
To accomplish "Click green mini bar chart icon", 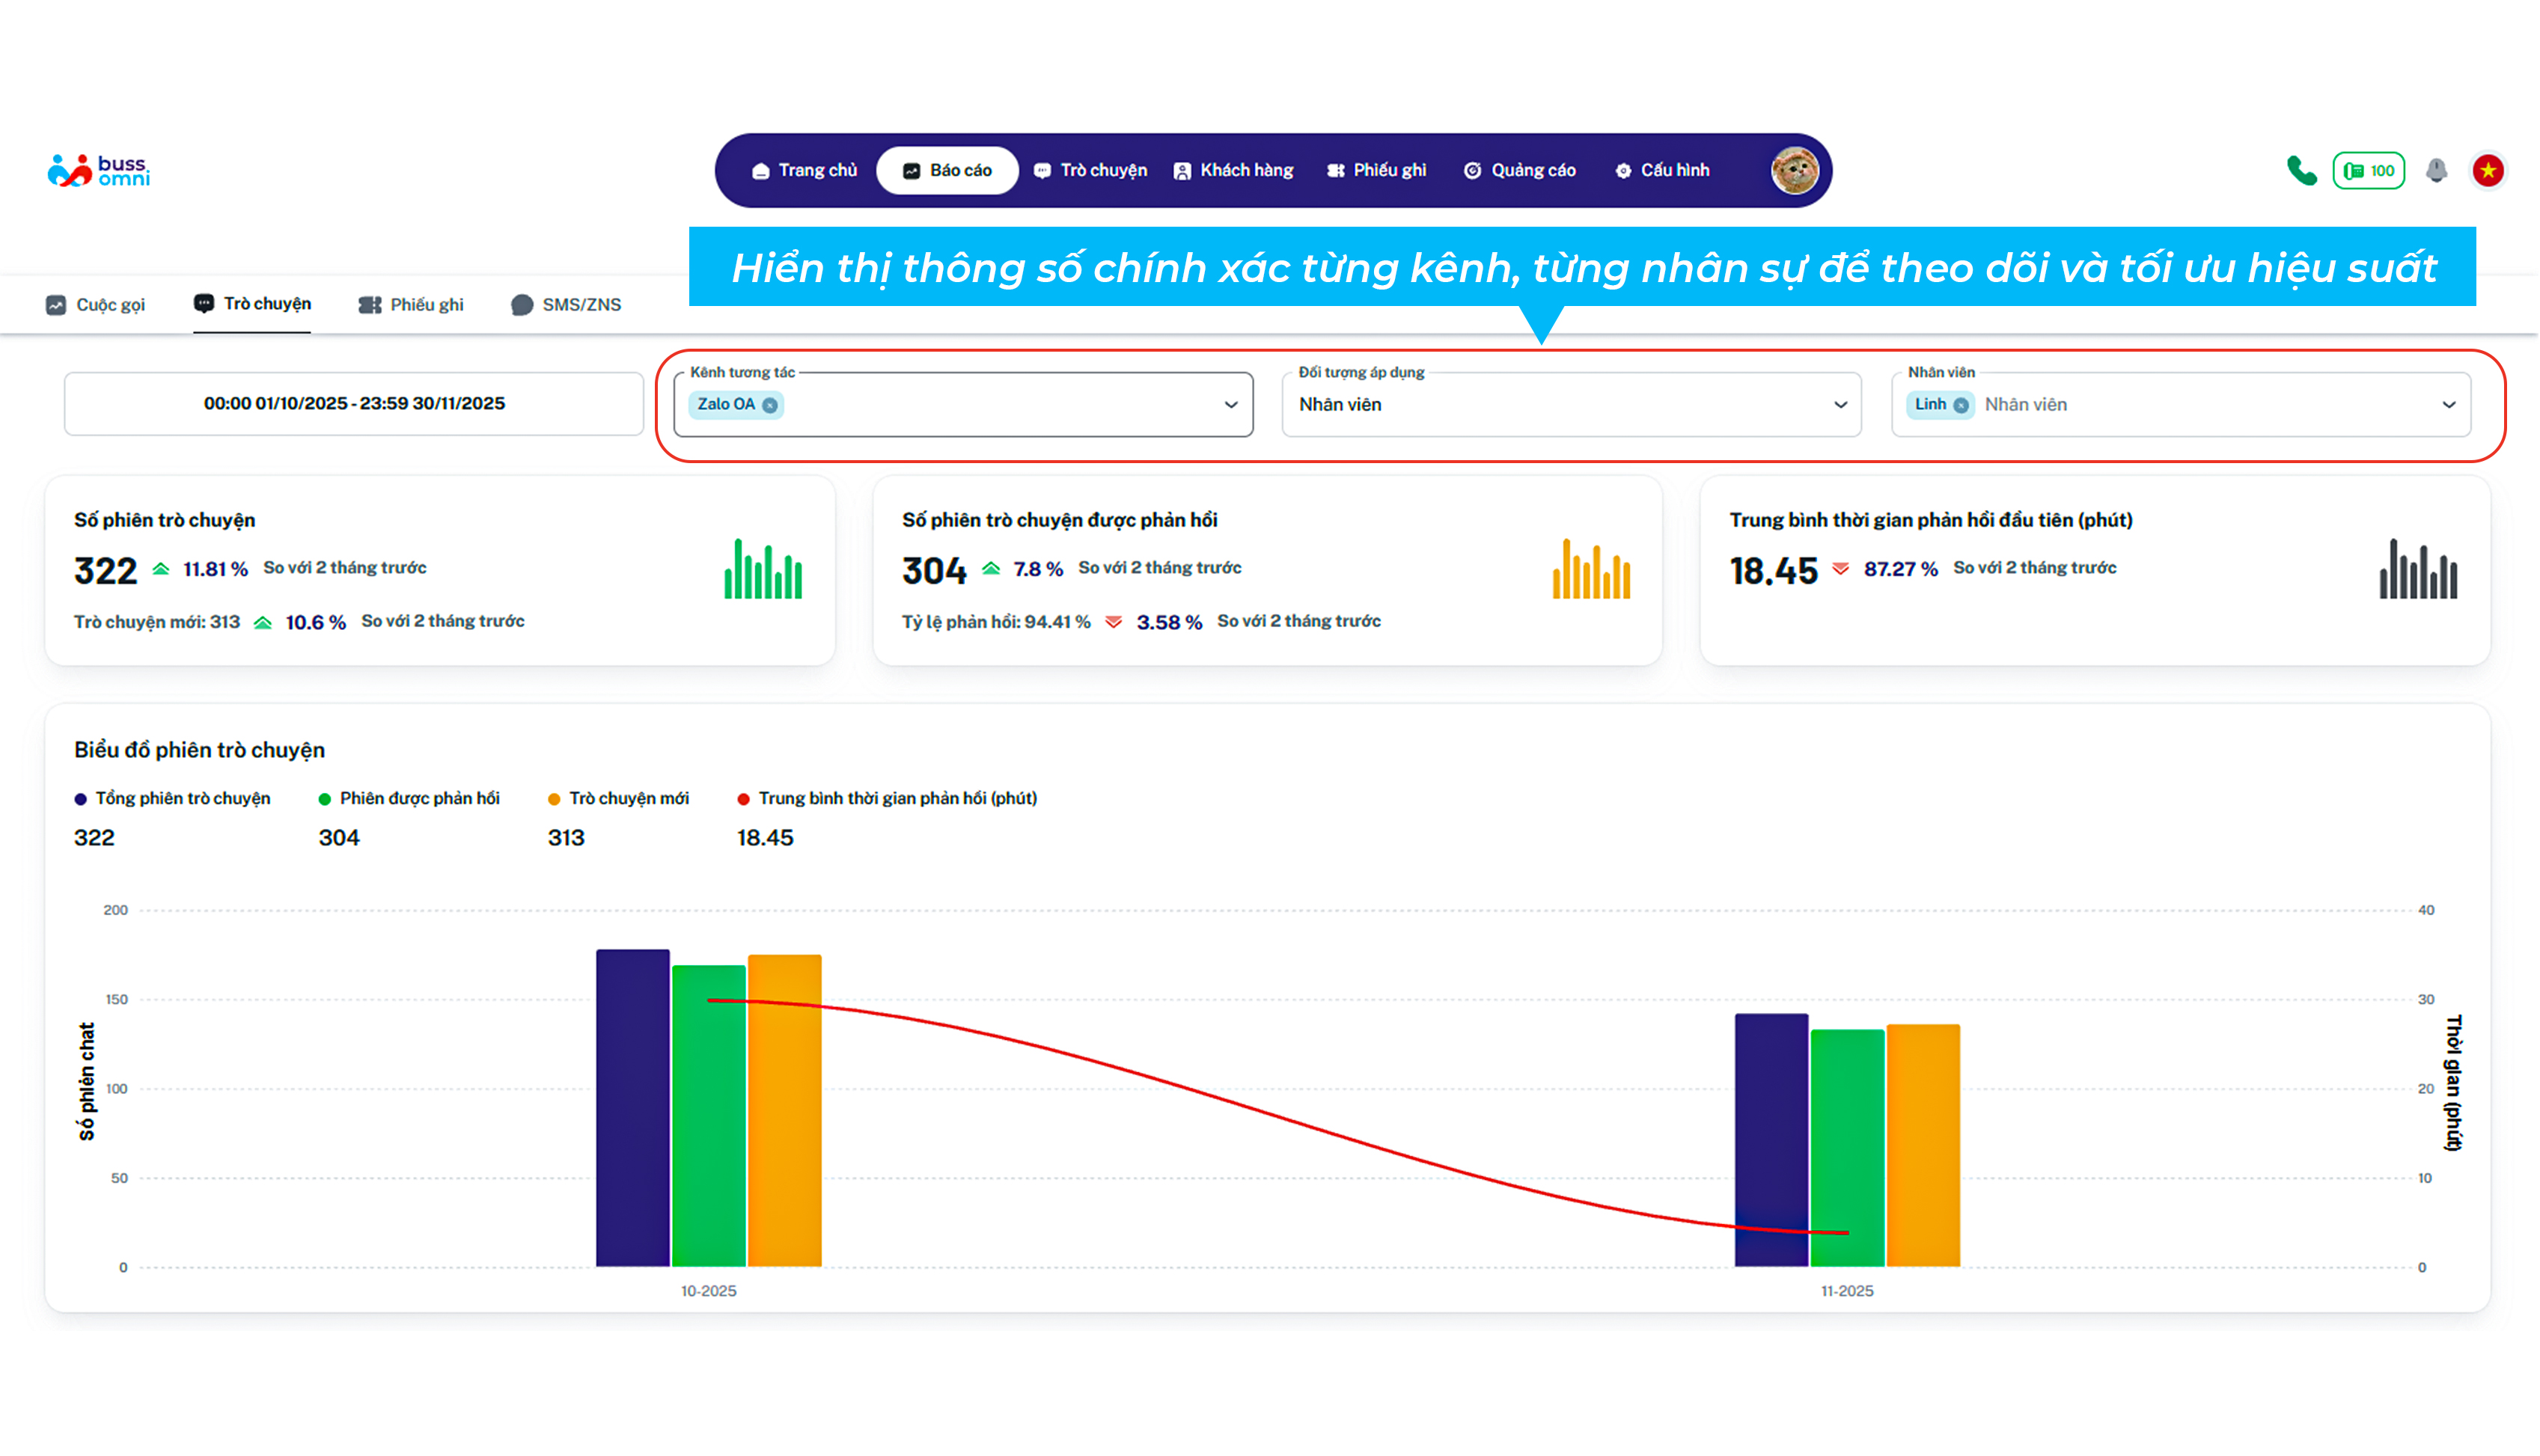I will [x=763, y=570].
